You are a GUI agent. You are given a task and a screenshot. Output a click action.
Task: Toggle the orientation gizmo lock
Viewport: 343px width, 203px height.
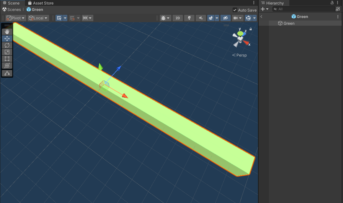(251, 29)
